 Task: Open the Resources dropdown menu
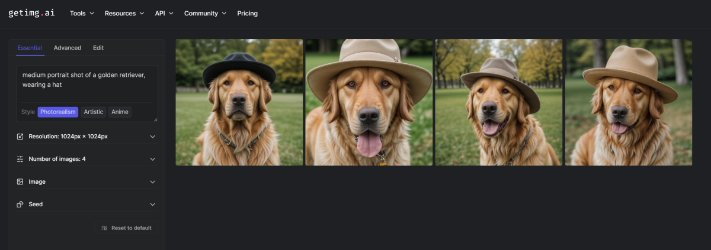(124, 13)
